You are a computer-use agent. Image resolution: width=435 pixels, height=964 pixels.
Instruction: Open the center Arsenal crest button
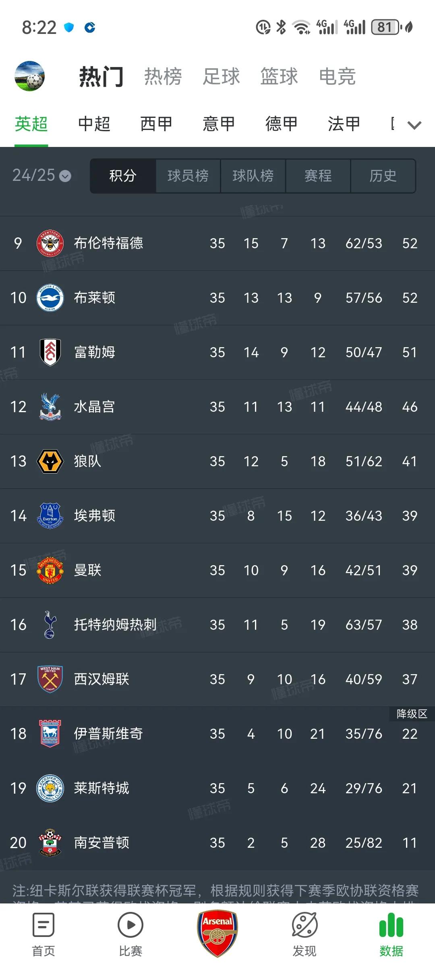(x=217, y=933)
